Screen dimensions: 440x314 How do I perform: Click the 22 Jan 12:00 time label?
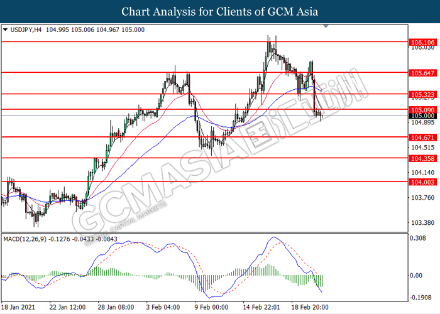(x=67, y=307)
